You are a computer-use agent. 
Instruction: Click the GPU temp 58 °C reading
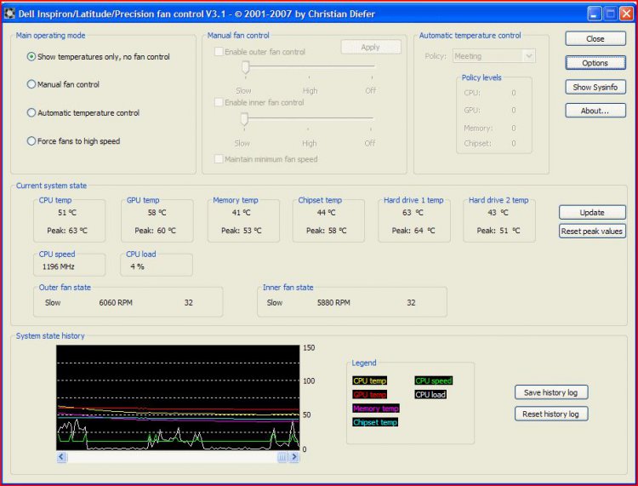pyautogui.click(x=157, y=213)
